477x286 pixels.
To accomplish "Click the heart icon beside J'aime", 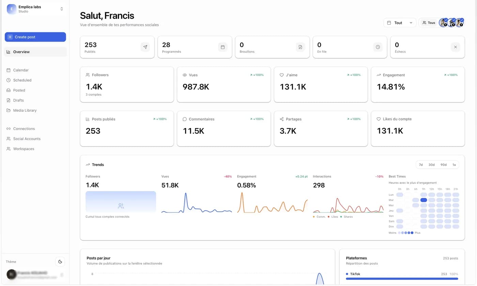I will pyautogui.click(x=282, y=75).
